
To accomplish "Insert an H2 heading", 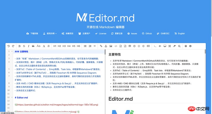I will (59, 46).
